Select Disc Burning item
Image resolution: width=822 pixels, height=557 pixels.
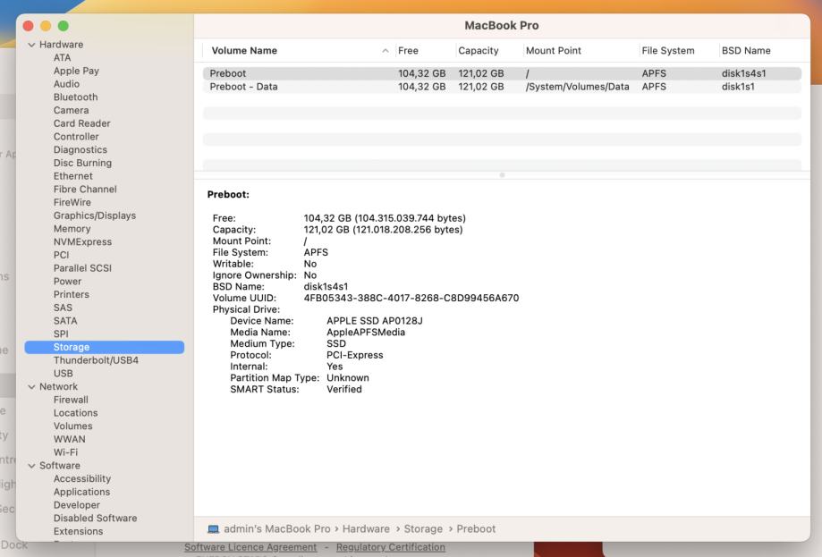[82, 163]
